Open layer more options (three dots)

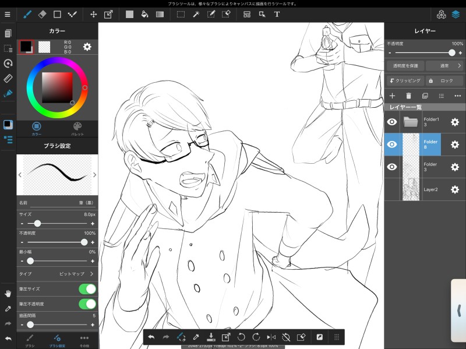(458, 96)
